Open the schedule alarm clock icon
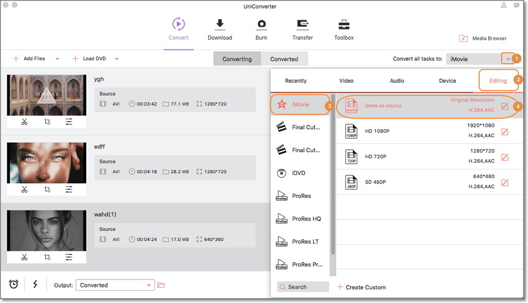Screen dimensions: 528x303 (14, 284)
